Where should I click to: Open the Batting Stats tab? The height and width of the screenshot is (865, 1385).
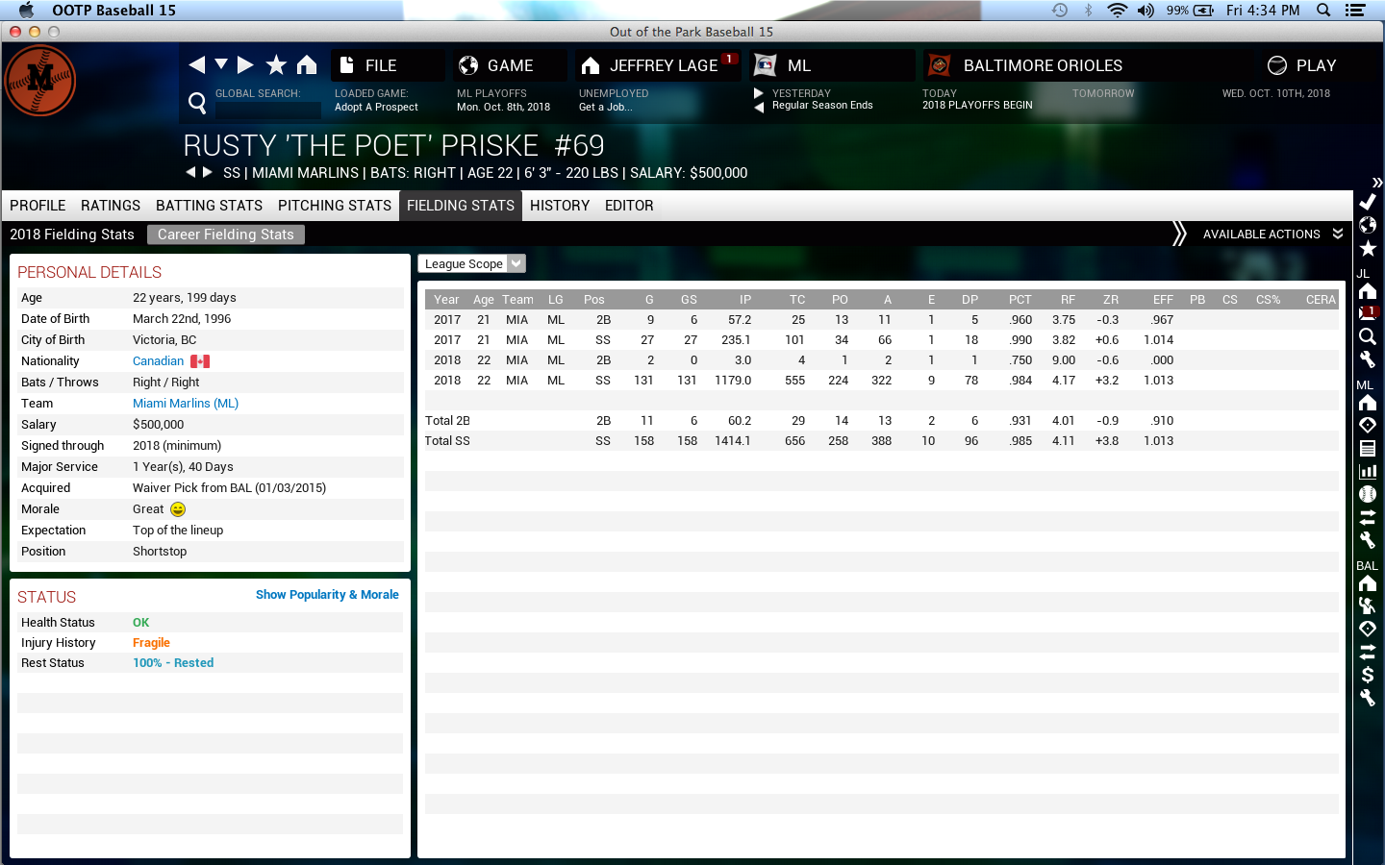(x=209, y=206)
